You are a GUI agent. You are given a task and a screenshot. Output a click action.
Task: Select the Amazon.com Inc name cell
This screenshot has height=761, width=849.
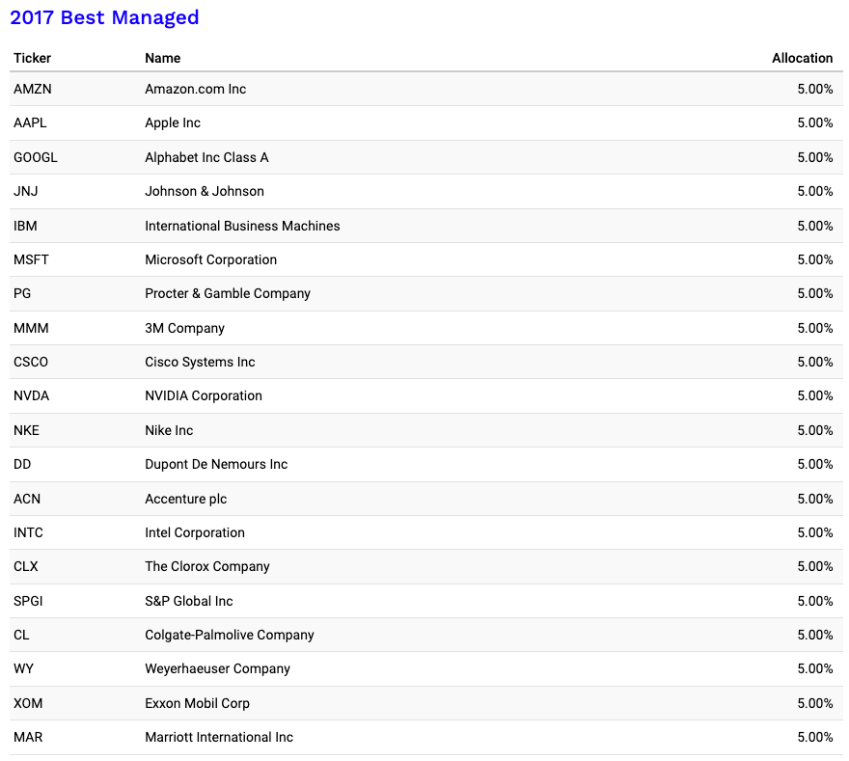point(196,89)
